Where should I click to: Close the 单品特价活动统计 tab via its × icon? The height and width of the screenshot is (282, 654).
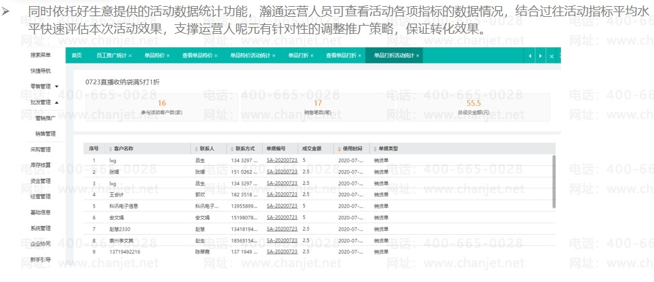[274, 56]
